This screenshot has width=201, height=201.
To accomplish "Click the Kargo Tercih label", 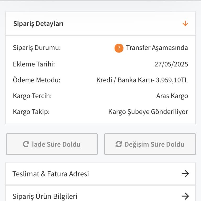I will [x=32, y=96].
